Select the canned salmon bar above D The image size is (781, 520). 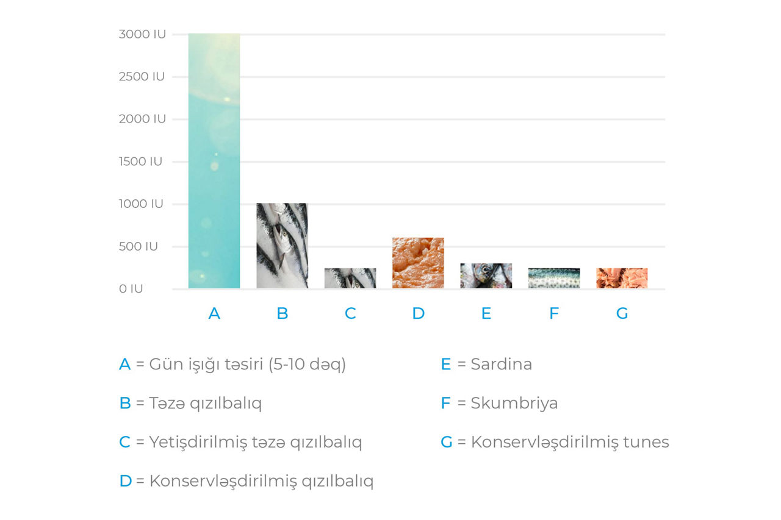(x=418, y=263)
